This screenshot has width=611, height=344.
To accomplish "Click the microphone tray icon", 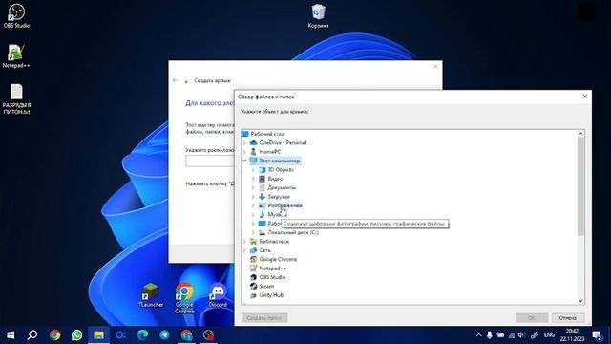I will tap(490, 335).
